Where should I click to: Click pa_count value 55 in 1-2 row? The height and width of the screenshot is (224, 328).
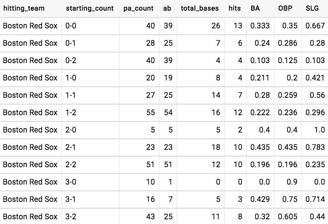[x=150, y=112]
